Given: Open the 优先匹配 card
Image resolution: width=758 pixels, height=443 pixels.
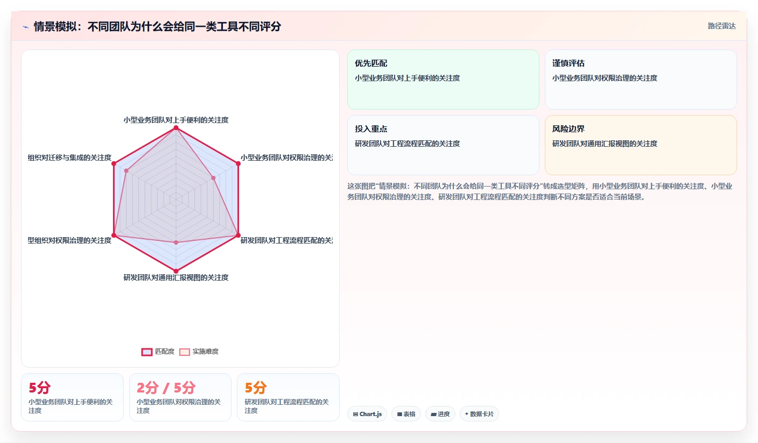Looking at the screenshot, I should point(443,80).
